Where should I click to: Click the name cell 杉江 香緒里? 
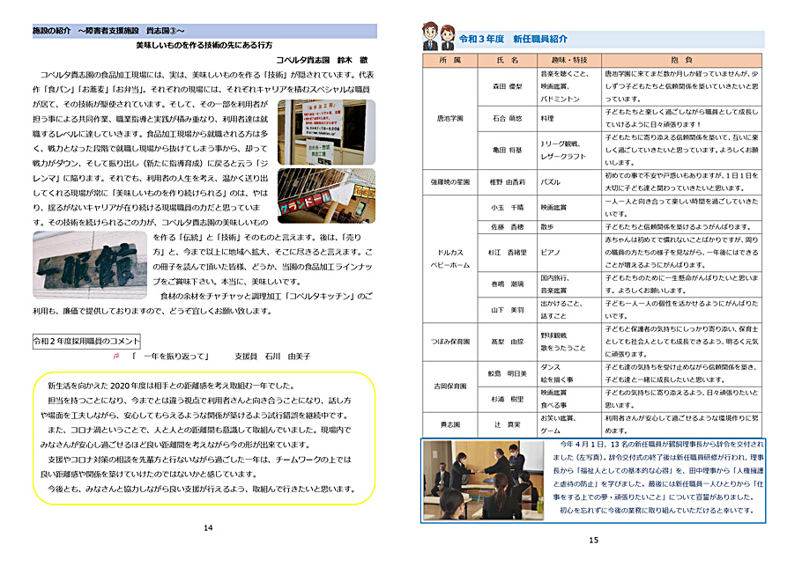pos(508,253)
